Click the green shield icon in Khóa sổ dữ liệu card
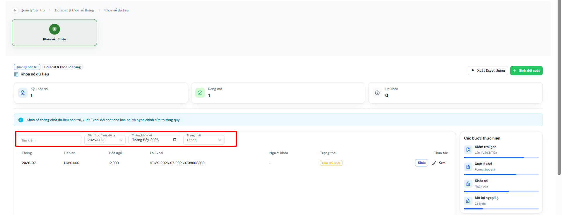This screenshot has height=215, width=562. (x=54, y=29)
